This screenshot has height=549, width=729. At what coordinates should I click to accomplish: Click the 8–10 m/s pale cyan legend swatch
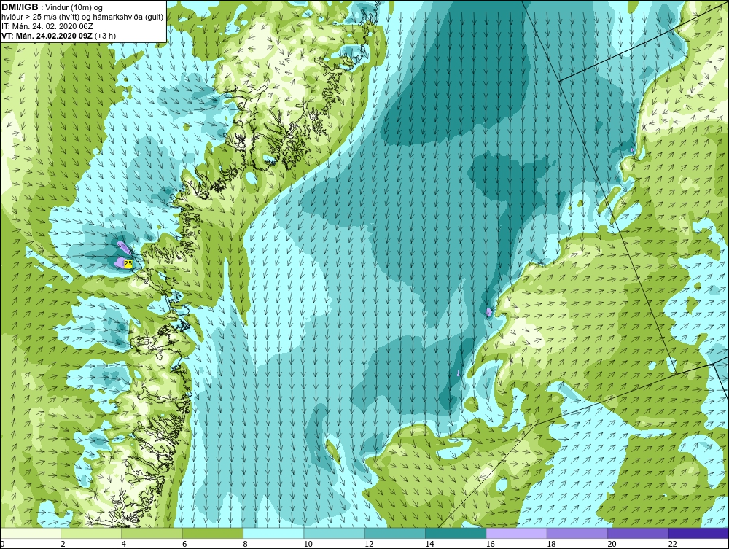click(x=273, y=533)
